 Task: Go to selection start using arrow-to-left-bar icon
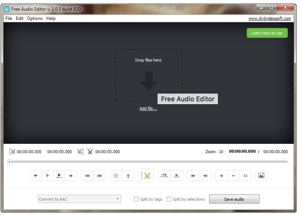(193, 176)
